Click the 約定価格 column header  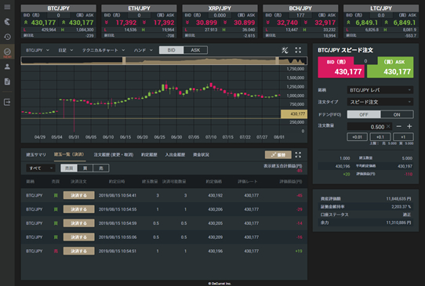point(214,182)
